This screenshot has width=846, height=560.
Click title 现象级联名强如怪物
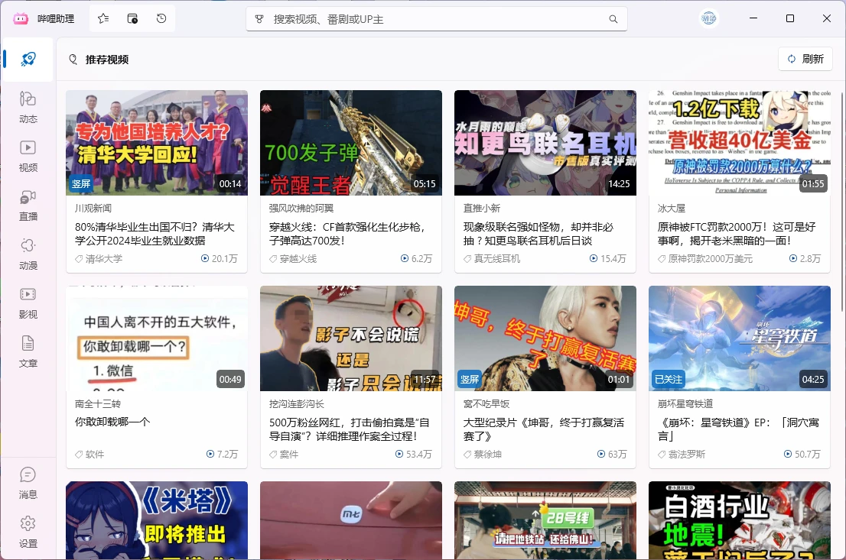(x=539, y=233)
